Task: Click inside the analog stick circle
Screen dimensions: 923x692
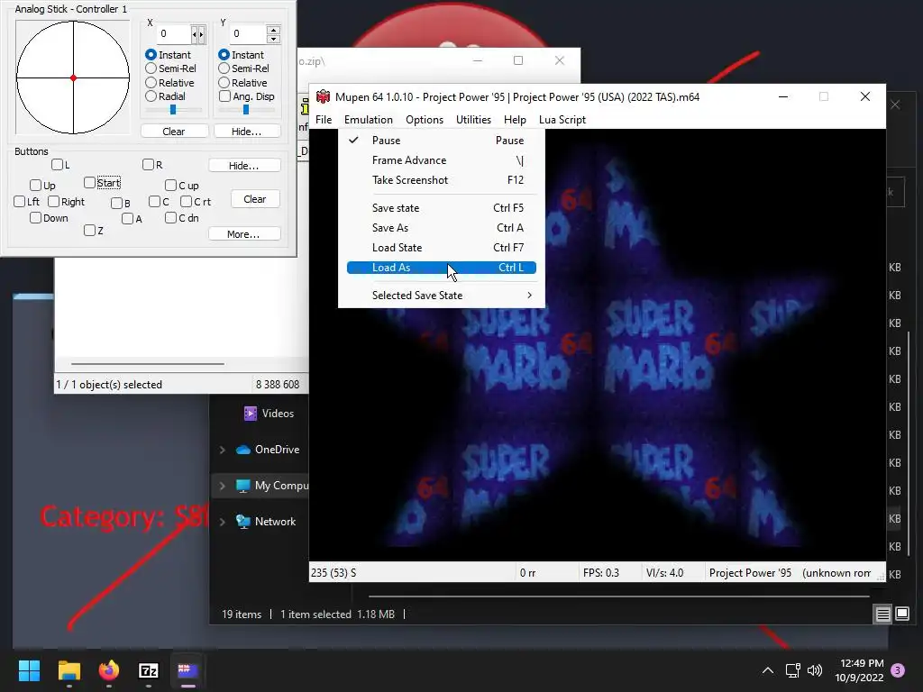Action: point(73,77)
